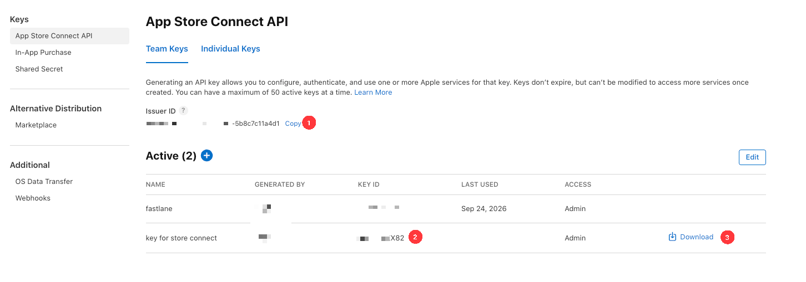The image size is (806, 282).
Task: Click the fastlane row Generated By value
Action: [266, 209]
